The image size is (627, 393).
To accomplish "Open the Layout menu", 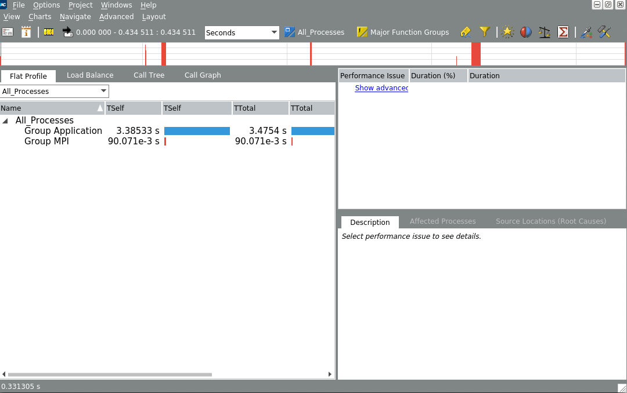I will tap(153, 17).
